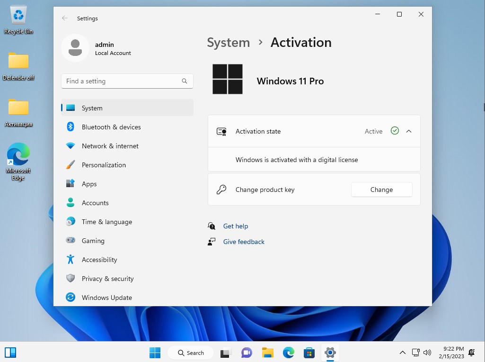This screenshot has height=362, width=485.
Task: Open the Get help link
Action: [236, 226]
